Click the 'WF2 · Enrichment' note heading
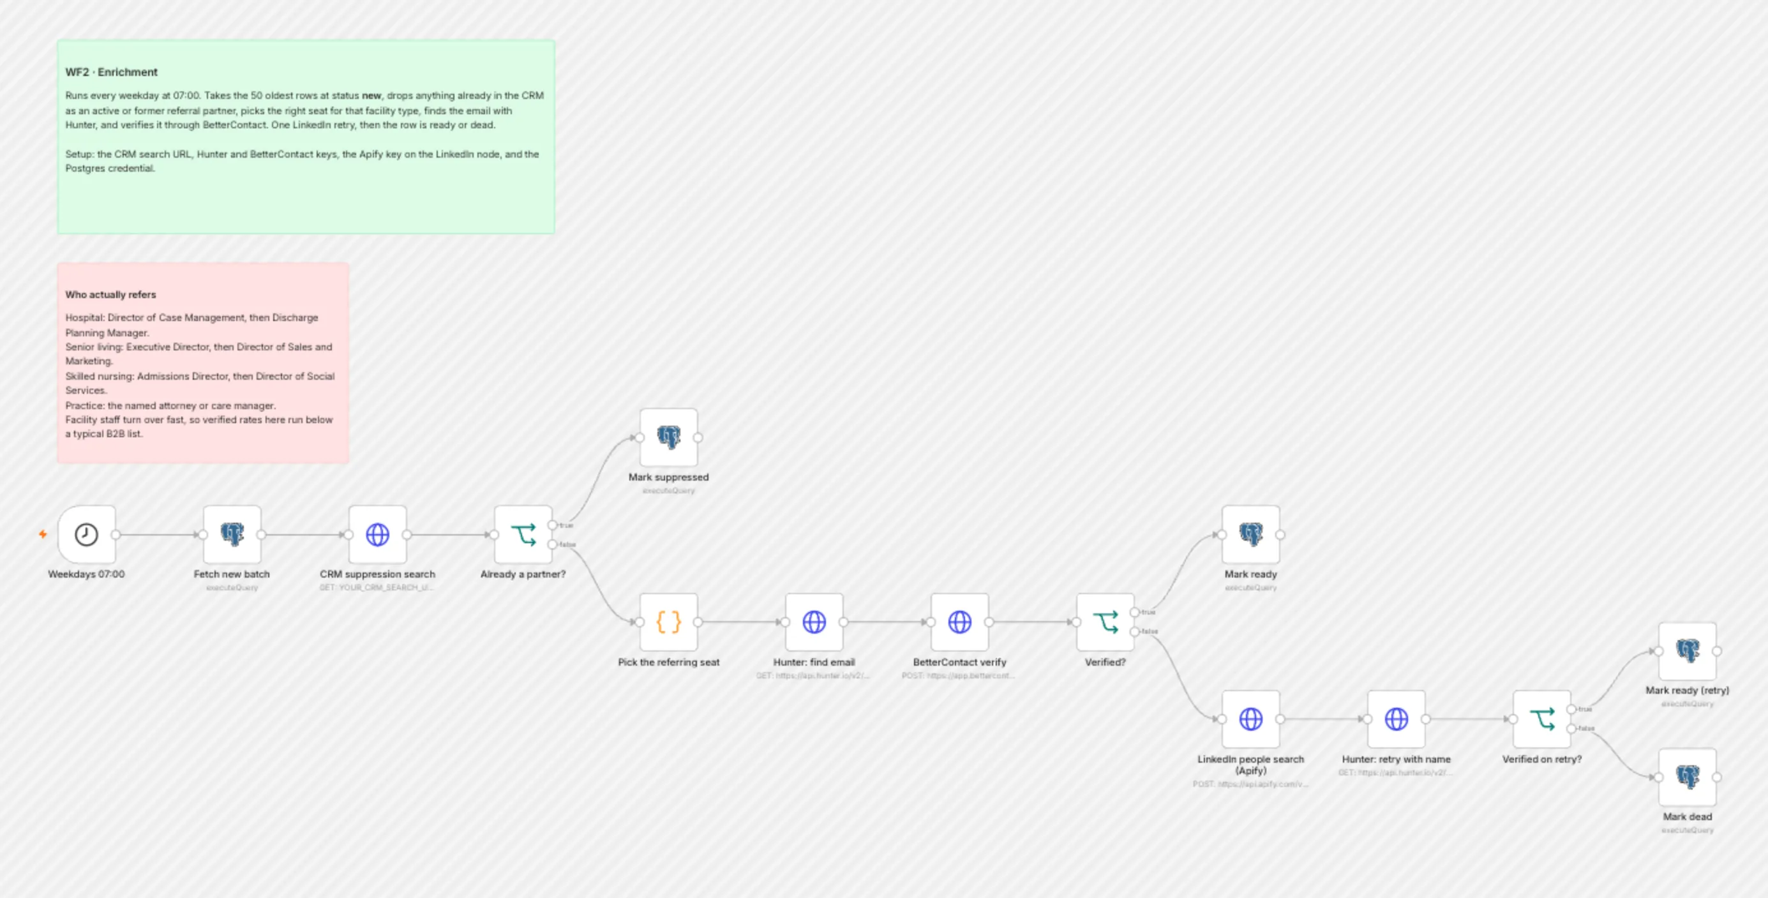Image resolution: width=1768 pixels, height=898 pixels. (x=111, y=72)
